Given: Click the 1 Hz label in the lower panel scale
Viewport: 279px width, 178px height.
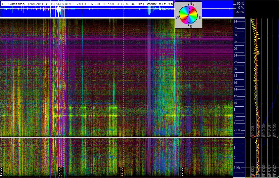Looking at the screenshot, I should coord(237,168).
